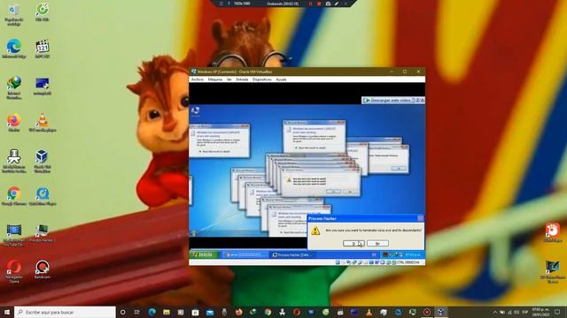Open the VLC media player desktop shortcut

(43, 123)
